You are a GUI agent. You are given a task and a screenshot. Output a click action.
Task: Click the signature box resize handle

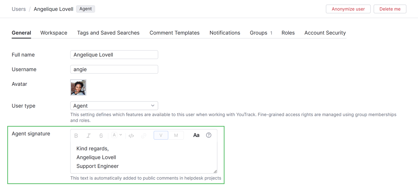coord(215,171)
